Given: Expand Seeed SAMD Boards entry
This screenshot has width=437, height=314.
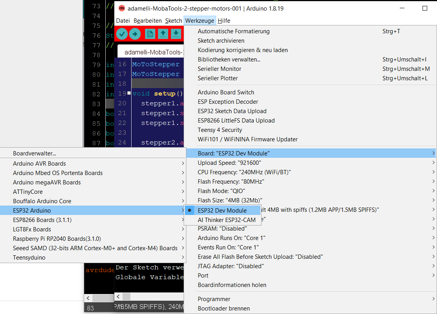Looking at the screenshot, I should coord(93,248).
